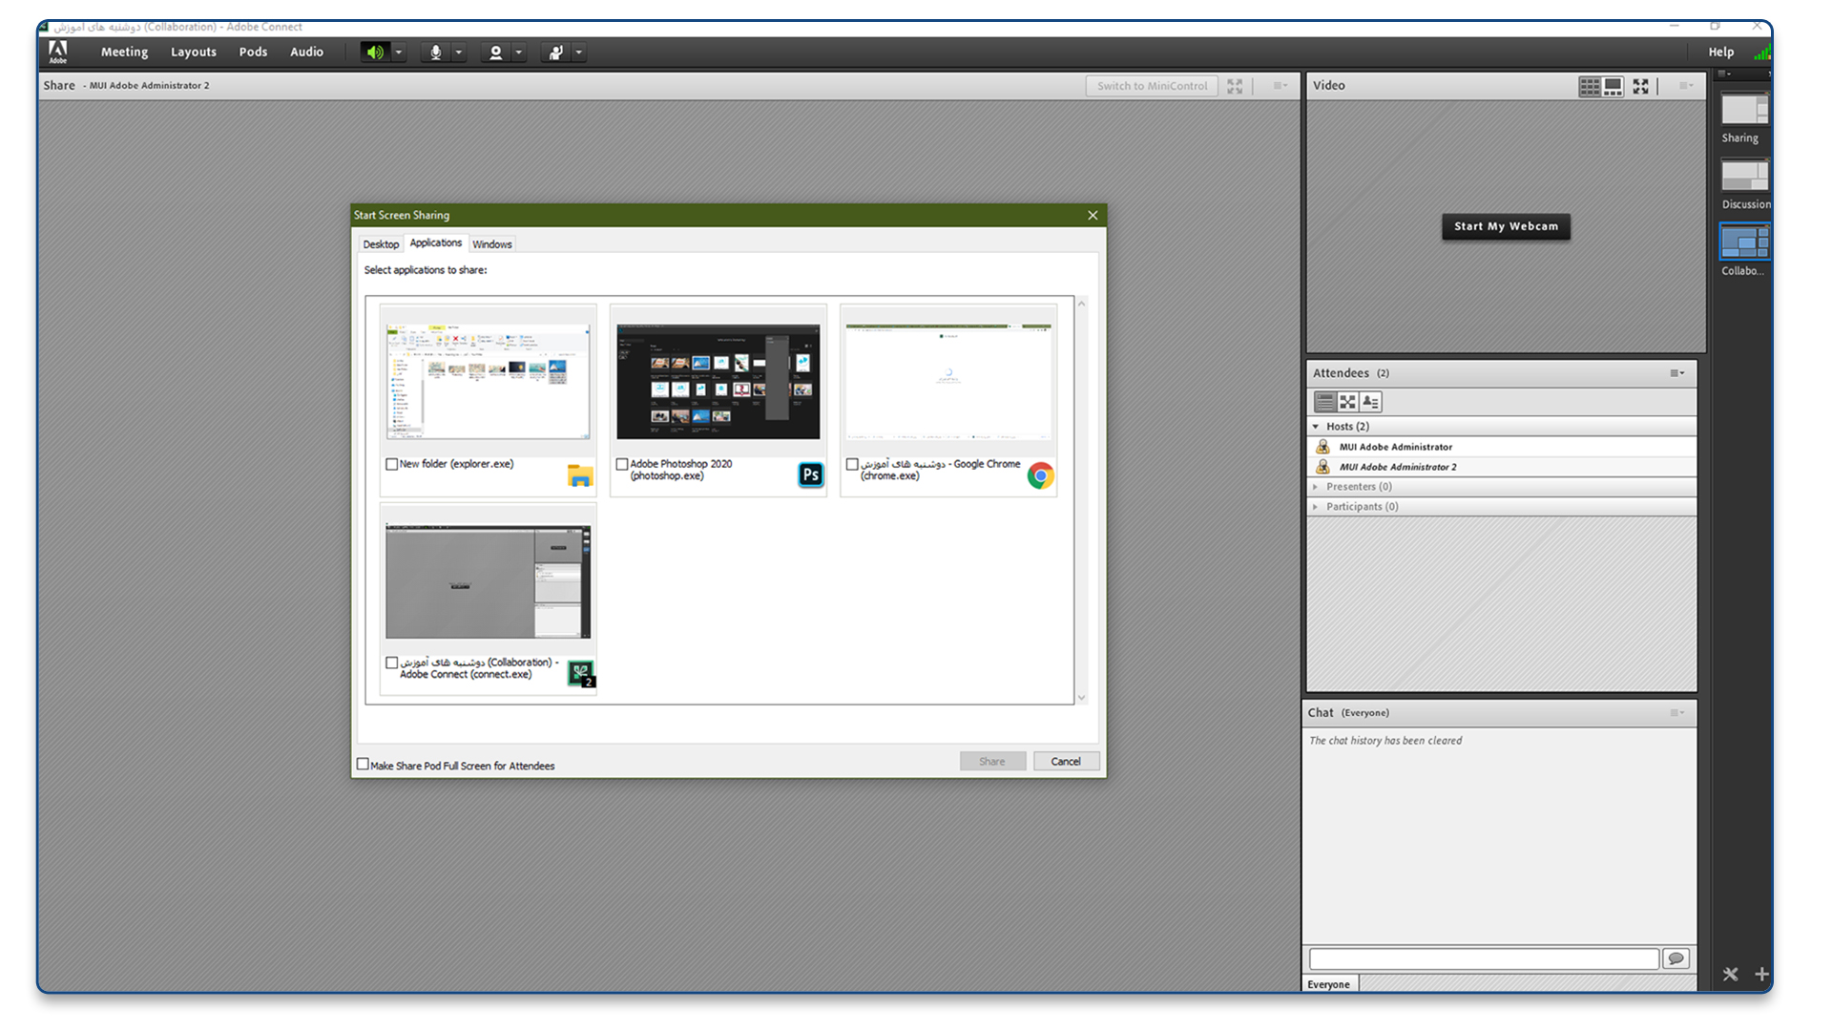Click the Share button to start sharing
This screenshot has width=1832, height=1031.
click(x=992, y=760)
